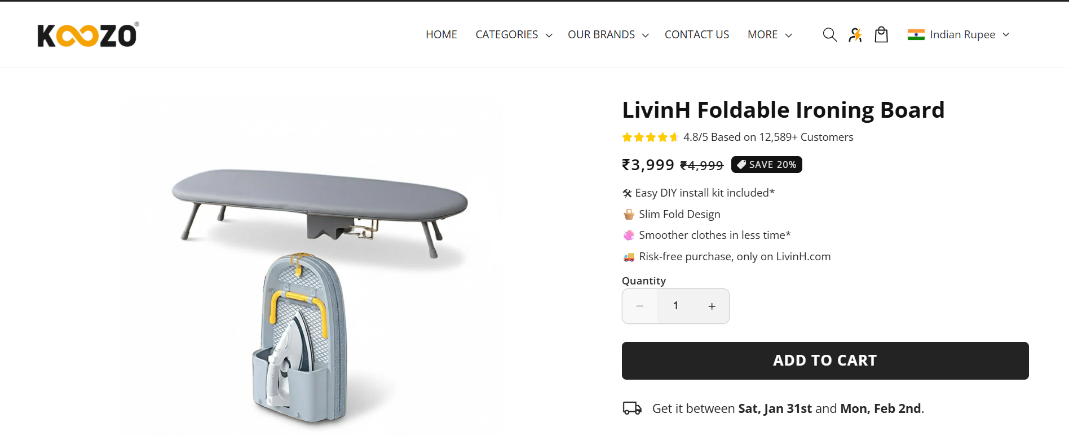
Task: Click the SAVE 20% badge
Action: tap(766, 164)
